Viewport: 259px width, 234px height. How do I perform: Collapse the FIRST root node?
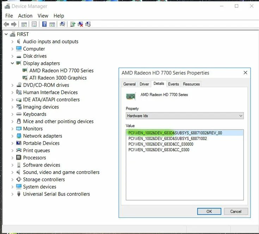click(6, 34)
